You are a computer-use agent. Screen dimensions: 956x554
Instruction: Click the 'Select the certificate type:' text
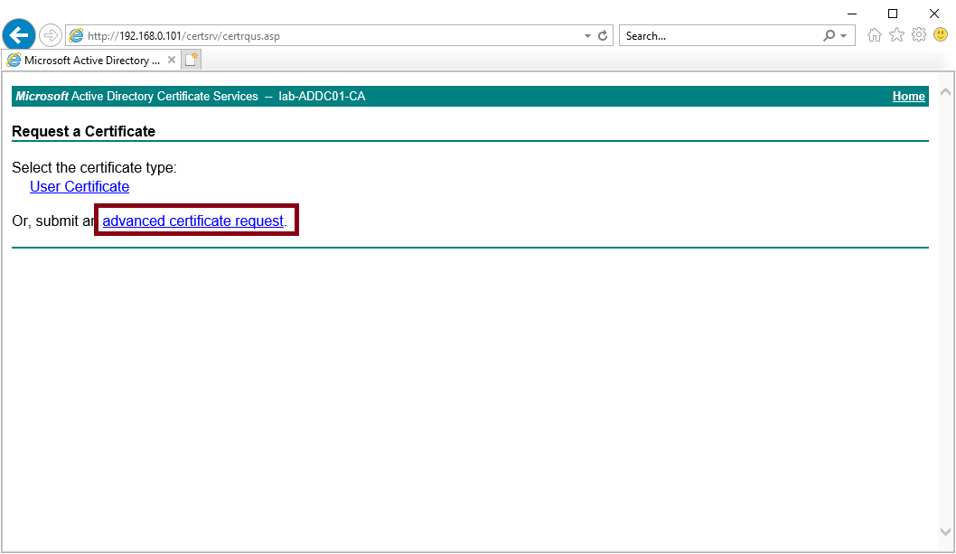tap(95, 168)
